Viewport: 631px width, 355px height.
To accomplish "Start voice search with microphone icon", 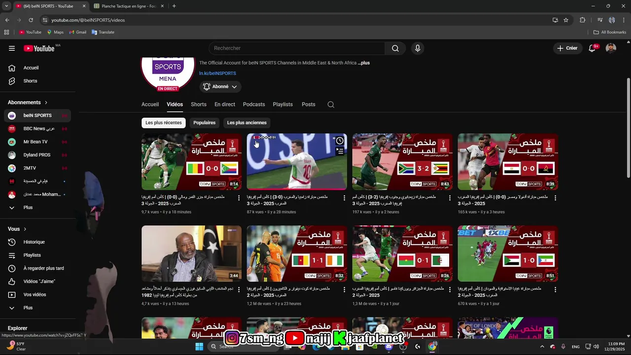I will pos(418,48).
